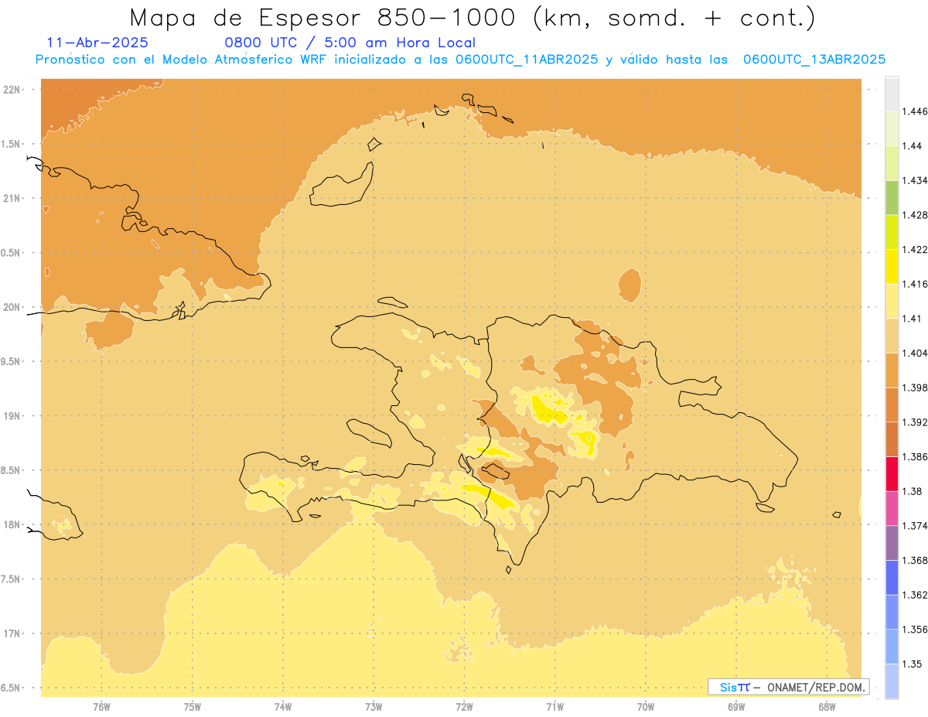The height and width of the screenshot is (717, 928).
Task: Pick the dark orange swatch between 1.386 and 1.392
Action: [x=892, y=439]
